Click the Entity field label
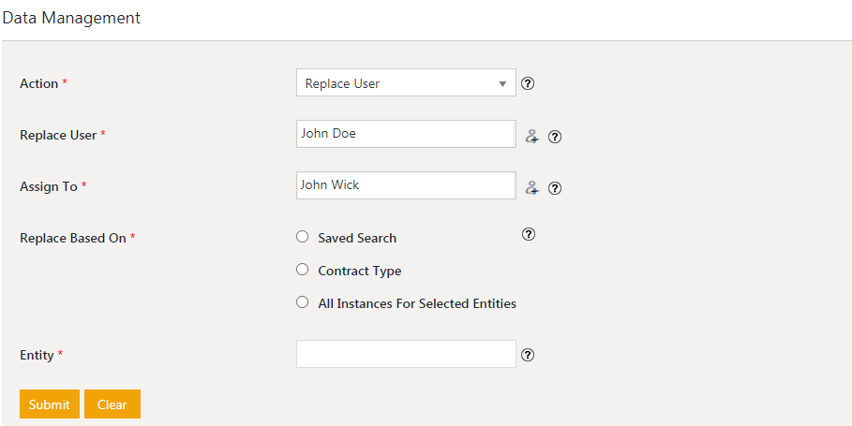Viewport: 852px width, 426px height. point(37,355)
